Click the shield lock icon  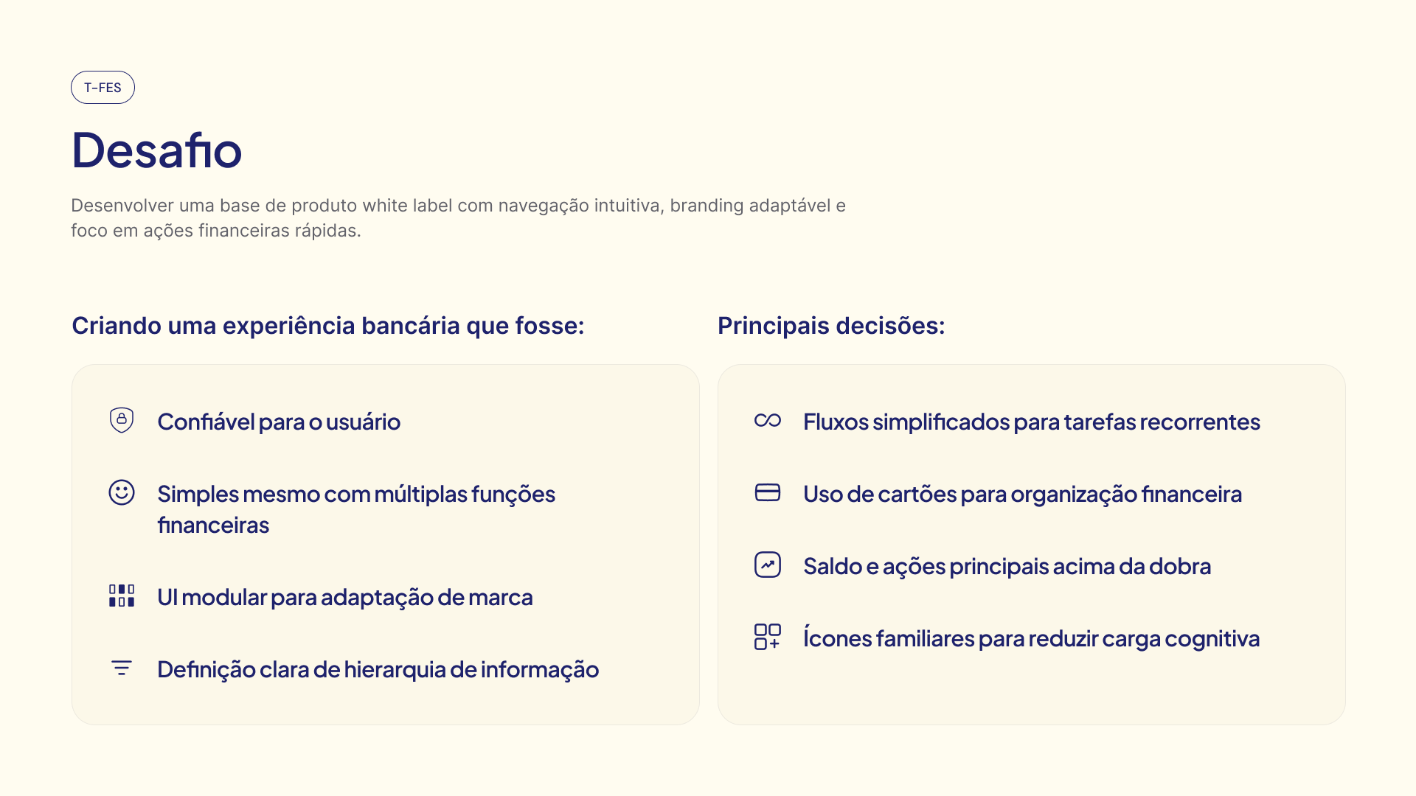122,420
